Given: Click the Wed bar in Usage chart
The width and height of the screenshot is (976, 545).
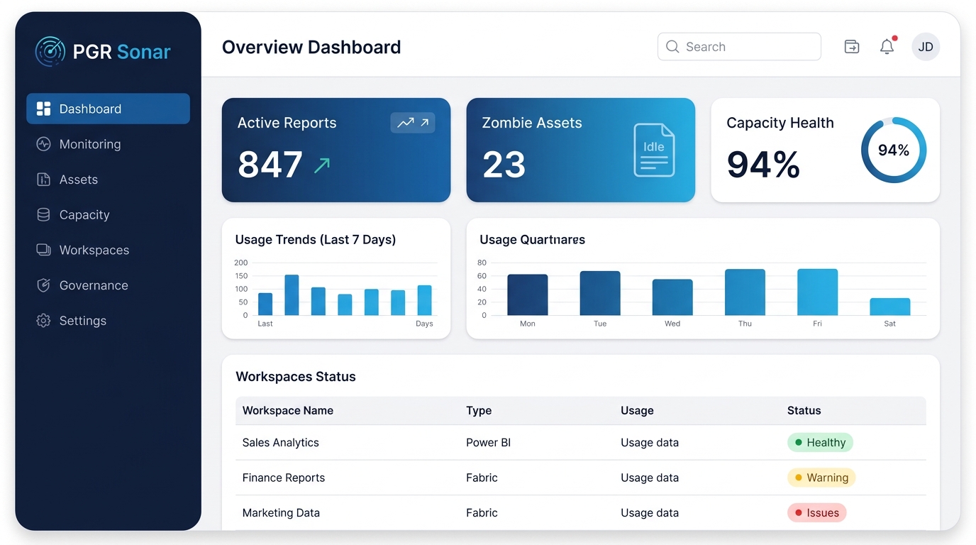Looking at the screenshot, I should pyautogui.click(x=672, y=297).
